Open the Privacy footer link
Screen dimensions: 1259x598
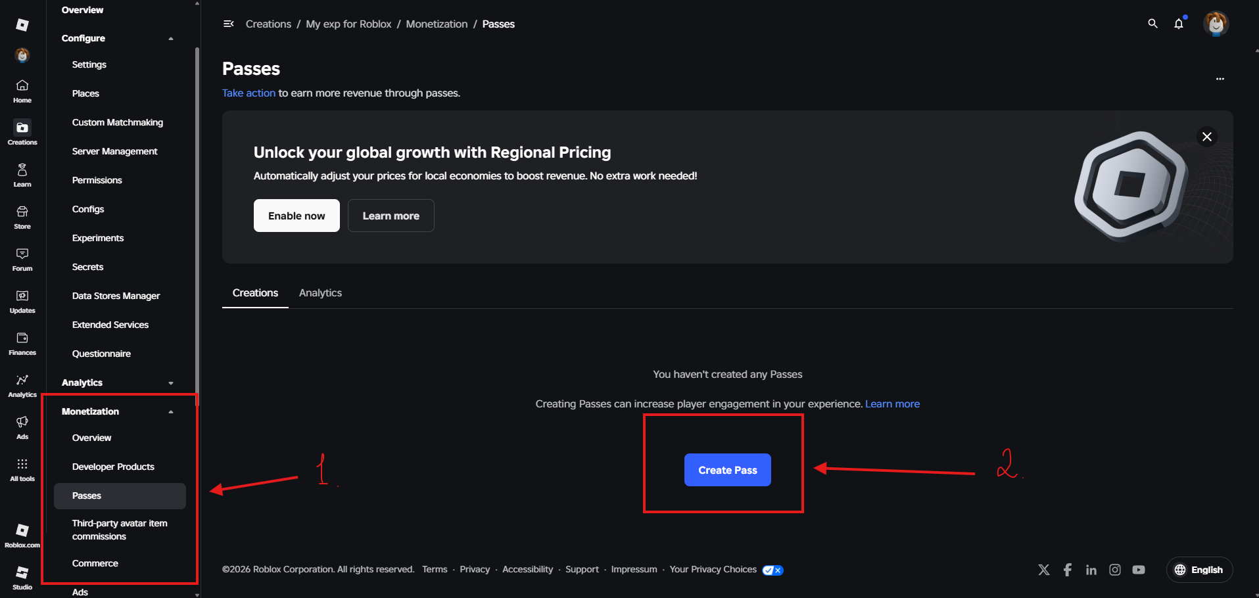click(x=475, y=570)
